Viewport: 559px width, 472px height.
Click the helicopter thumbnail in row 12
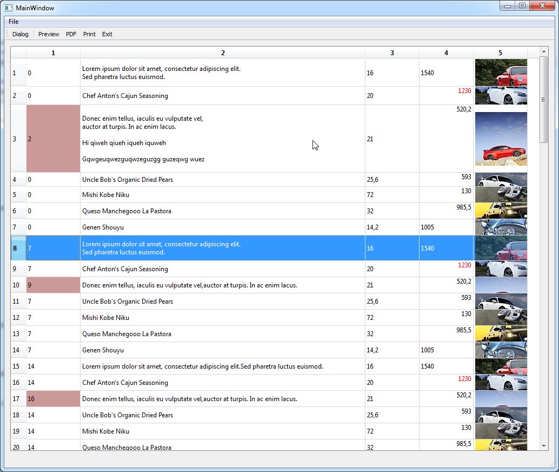[x=501, y=317]
